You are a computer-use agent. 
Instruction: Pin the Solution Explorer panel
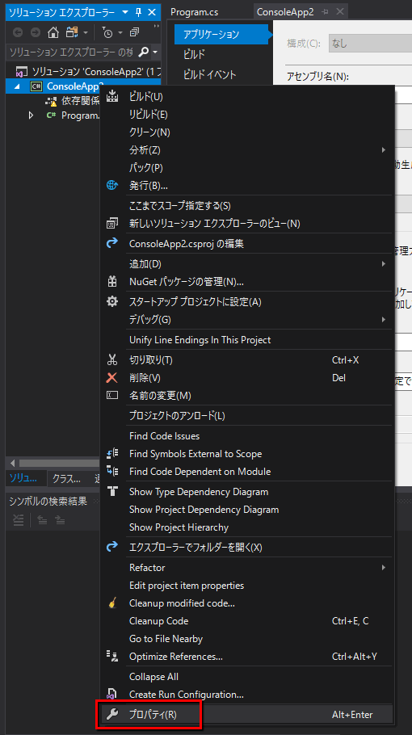point(139,12)
